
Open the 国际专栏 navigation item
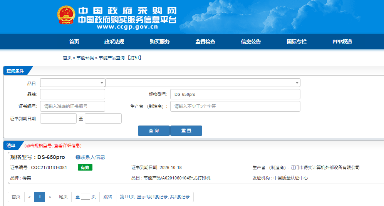[x=297, y=42]
